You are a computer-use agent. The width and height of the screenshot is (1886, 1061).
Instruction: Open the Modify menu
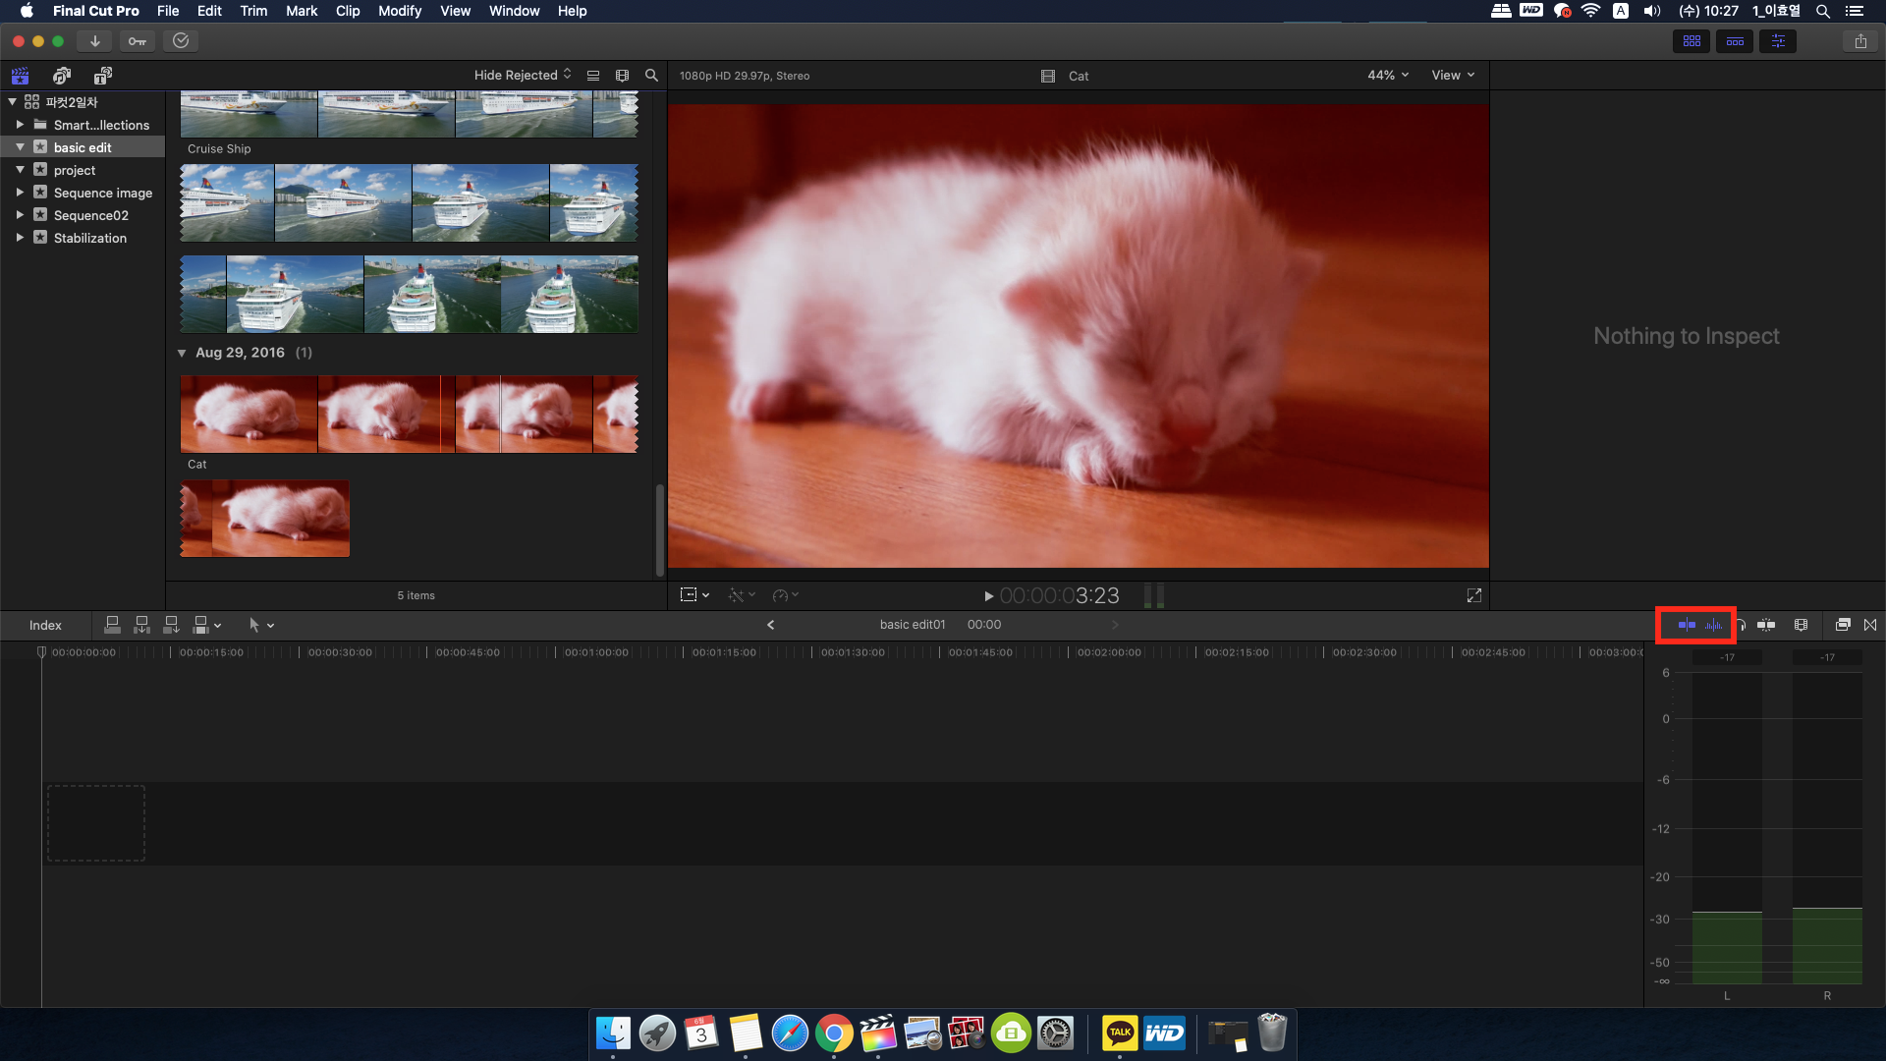(400, 11)
